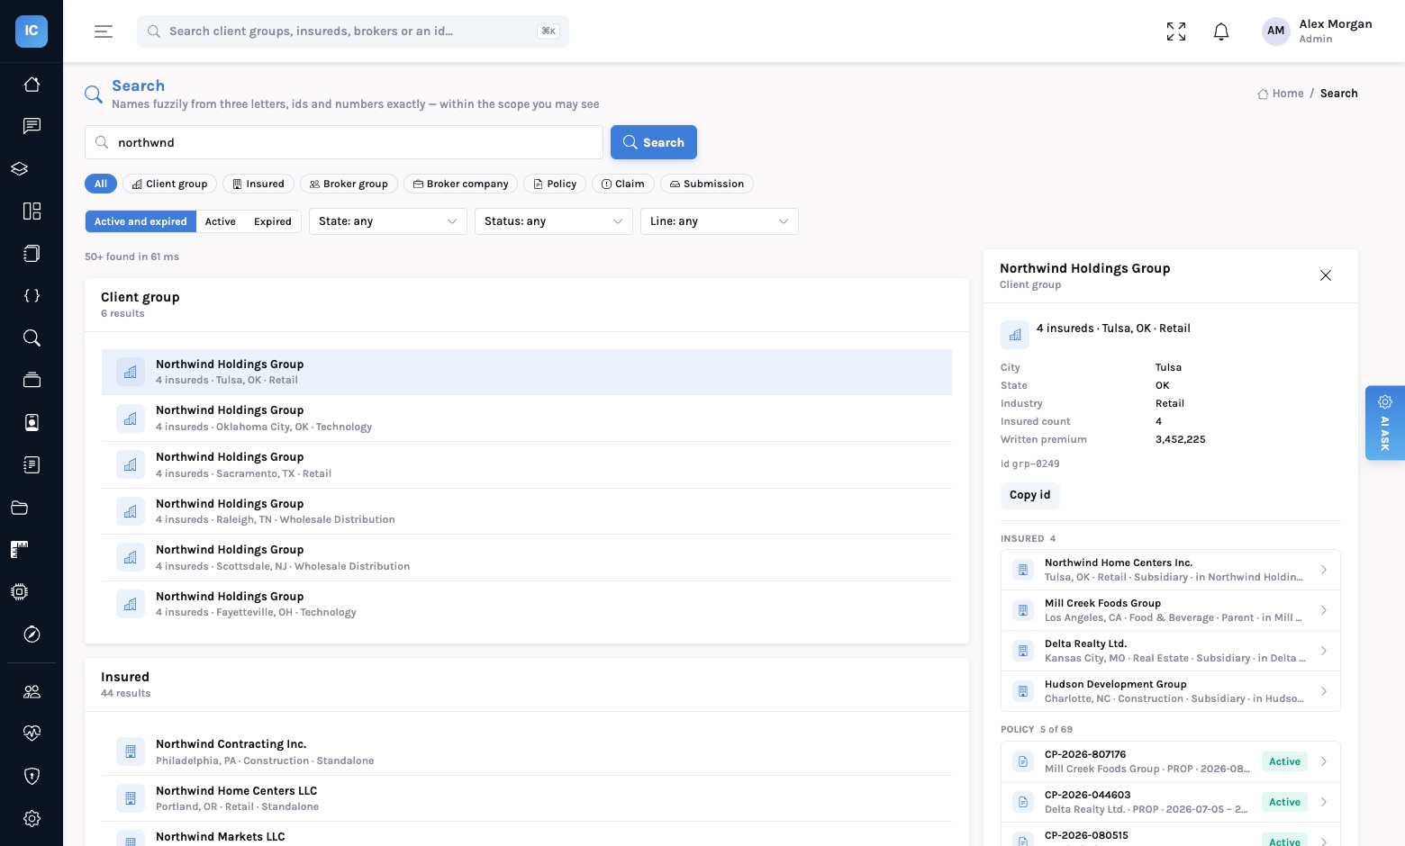Open the settings gear in sidebar

pos(32,818)
